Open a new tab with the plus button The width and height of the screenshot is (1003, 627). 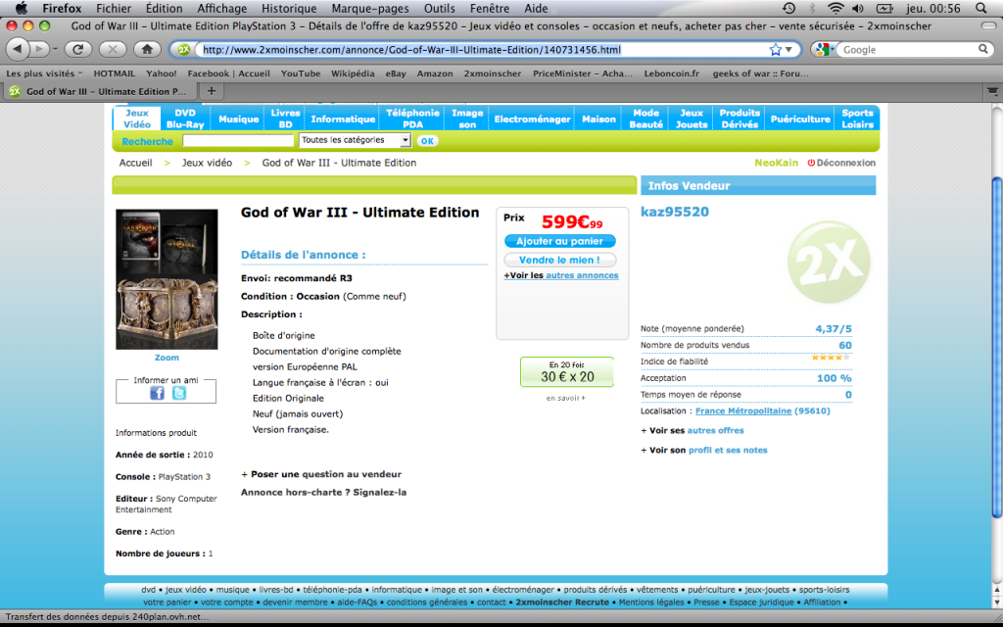[x=212, y=91]
